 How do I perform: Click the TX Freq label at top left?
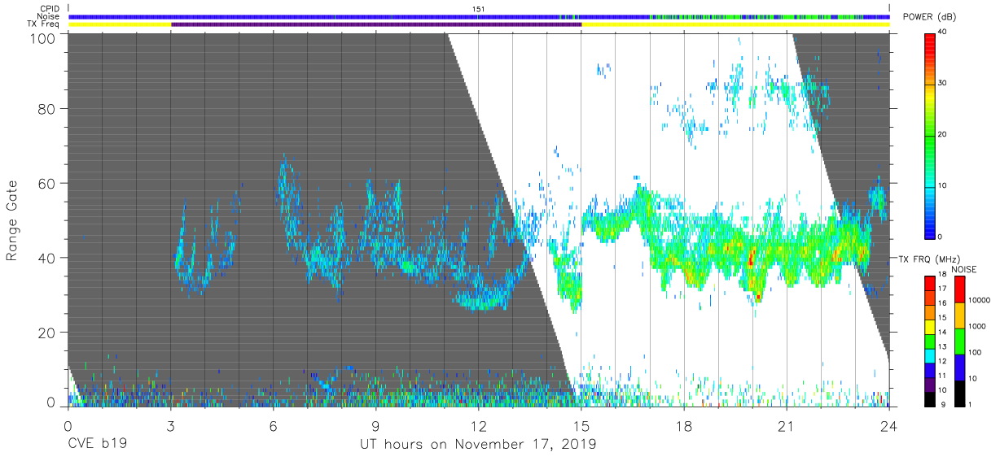click(x=45, y=24)
